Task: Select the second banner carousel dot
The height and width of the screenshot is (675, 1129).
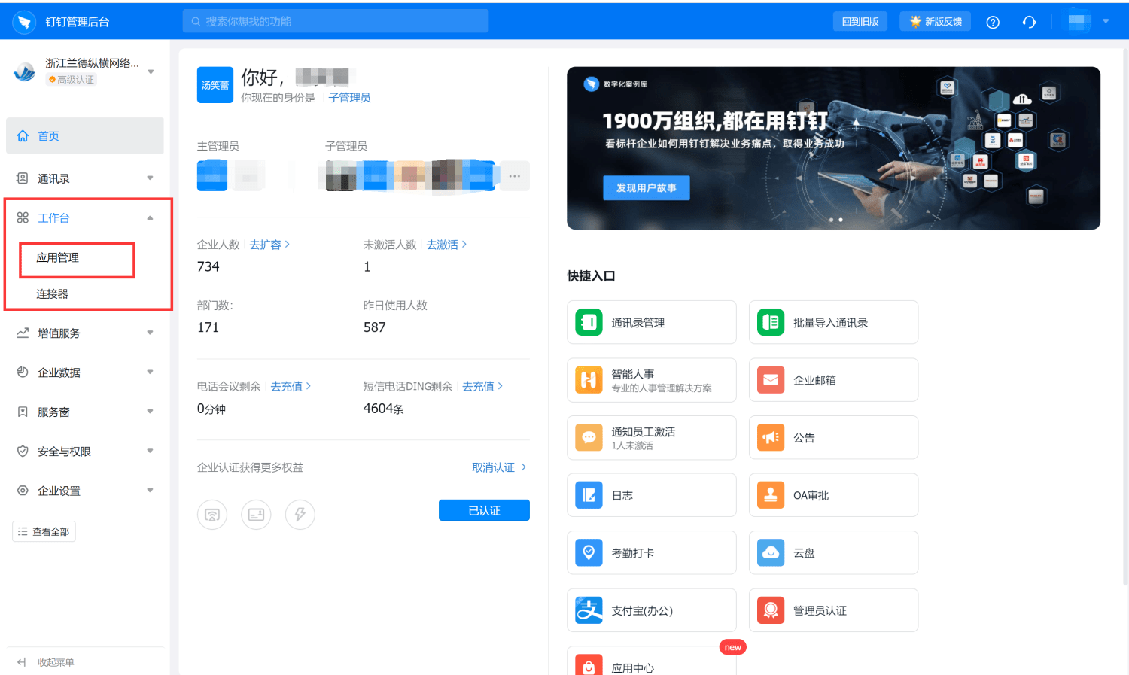Action: click(x=841, y=219)
